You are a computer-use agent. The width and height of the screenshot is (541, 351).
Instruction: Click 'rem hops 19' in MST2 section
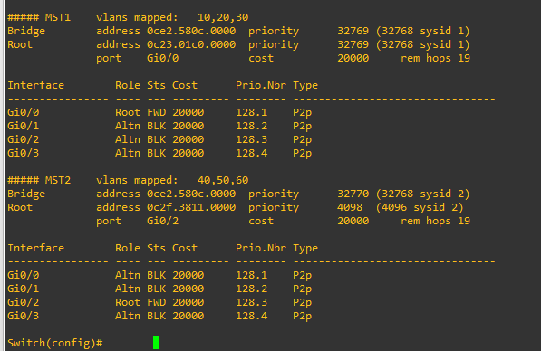coord(435,221)
